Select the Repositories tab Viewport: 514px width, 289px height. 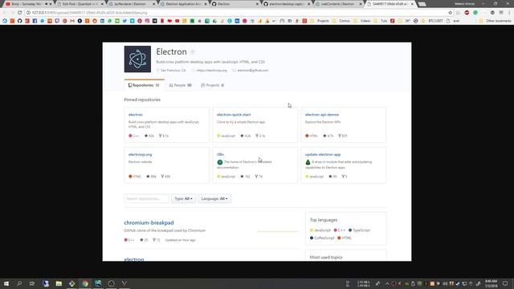(144, 85)
